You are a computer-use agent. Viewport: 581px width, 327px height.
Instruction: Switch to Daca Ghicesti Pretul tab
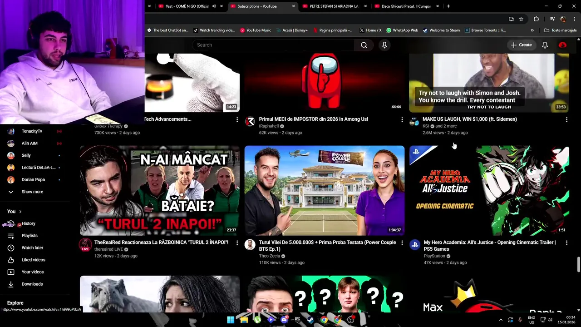tap(406, 6)
